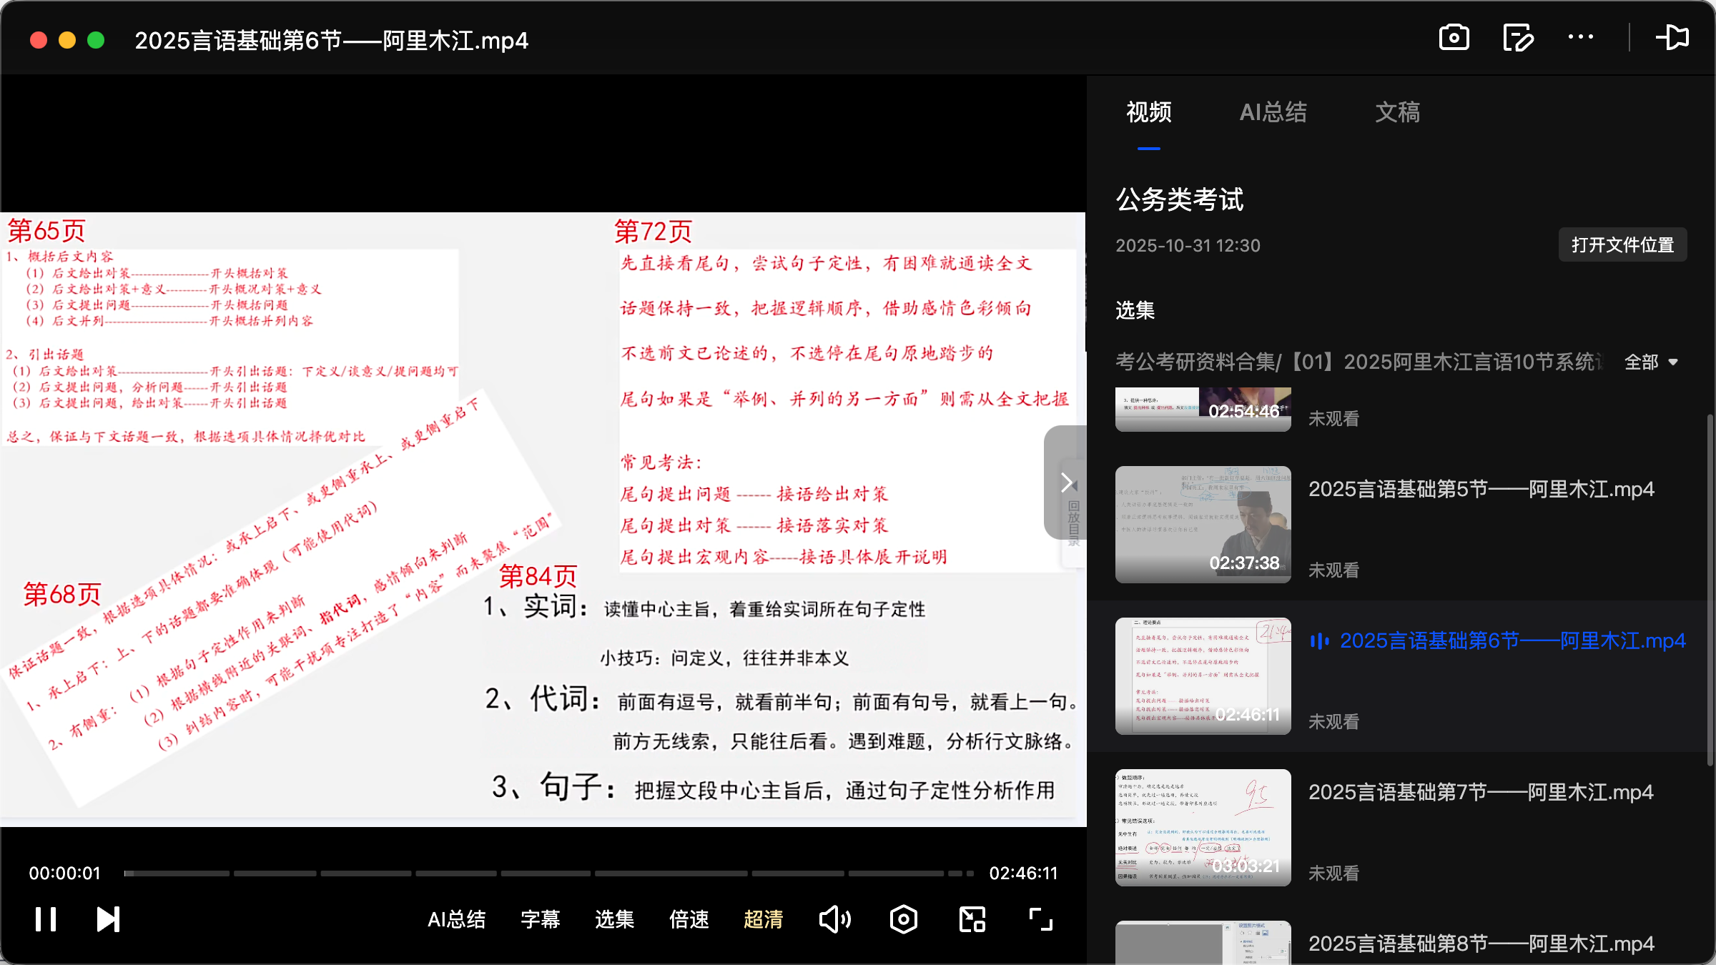Open the notes/edit icon in title bar
This screenshot has width=1716, height=965.
(1518, 37)
